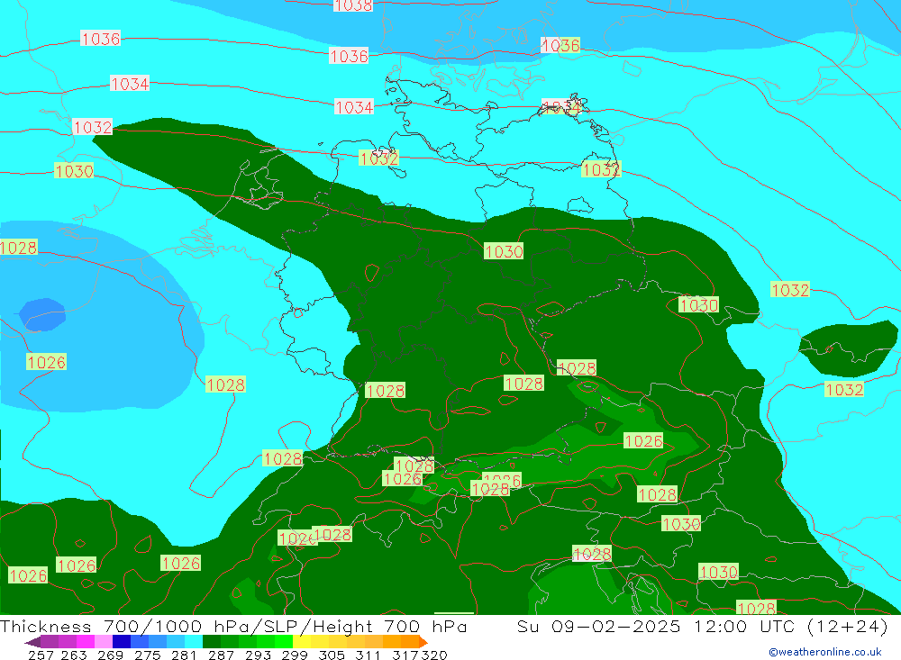
Task: Click the legend value 320
Action: click(434, 655)
